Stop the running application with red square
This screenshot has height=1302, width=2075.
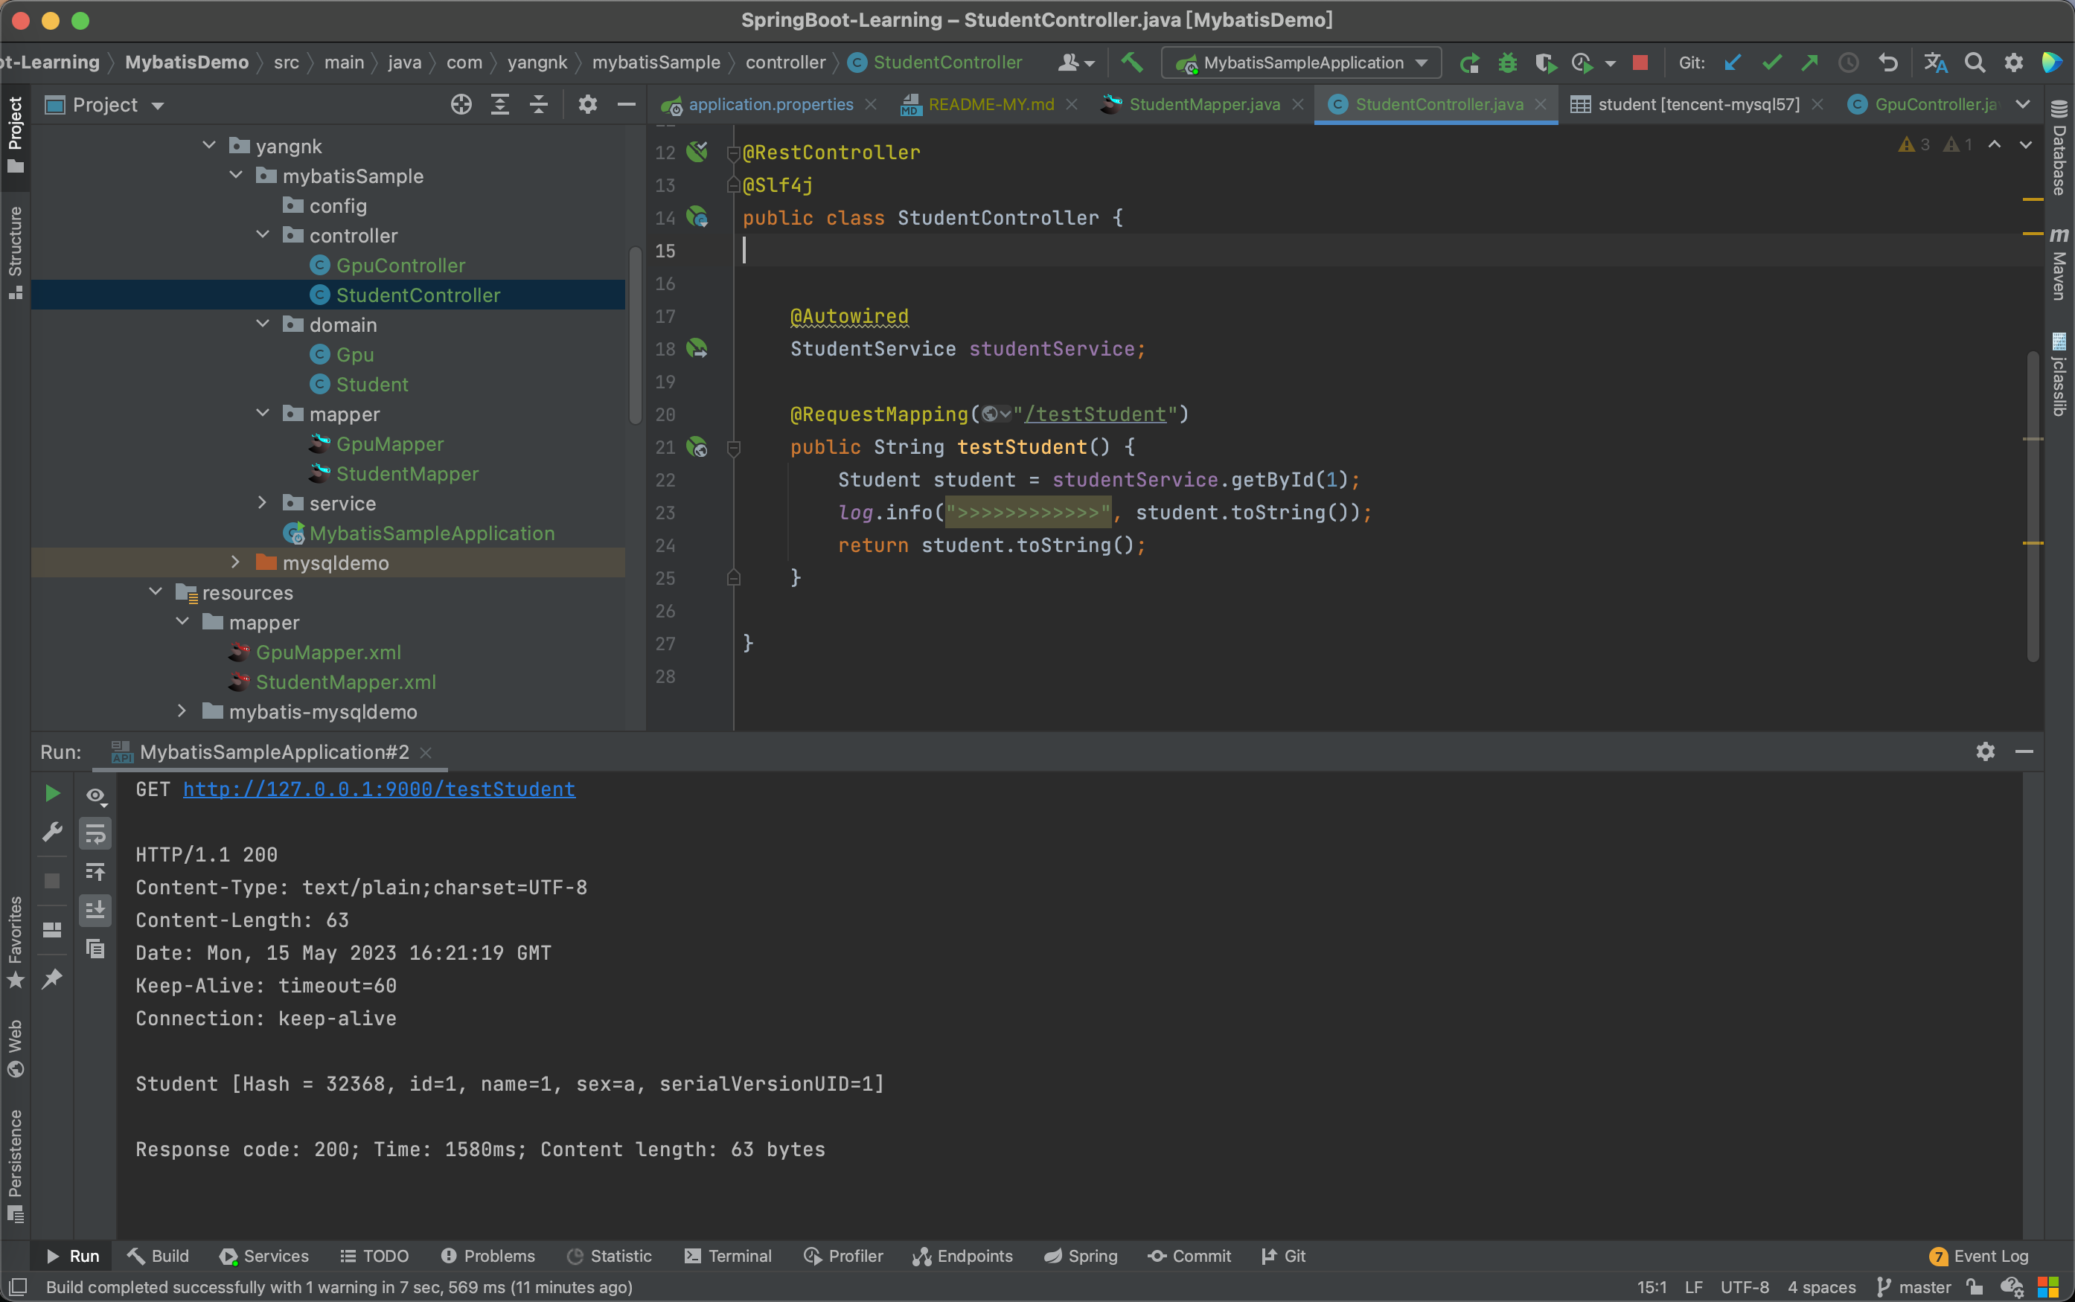(1640, 62)
